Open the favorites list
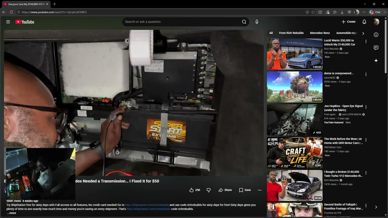Screen dimensions: 388x218 (335, 12)
